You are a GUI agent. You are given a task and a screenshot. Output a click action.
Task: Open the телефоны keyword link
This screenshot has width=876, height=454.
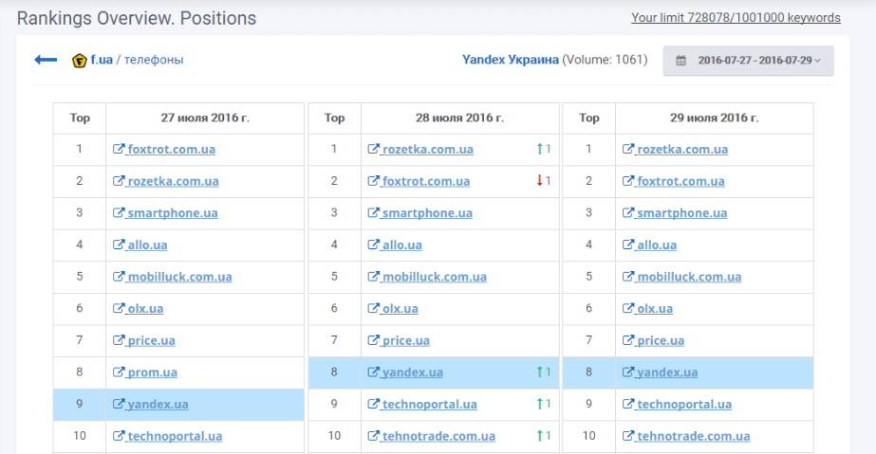tap(154, 60)
